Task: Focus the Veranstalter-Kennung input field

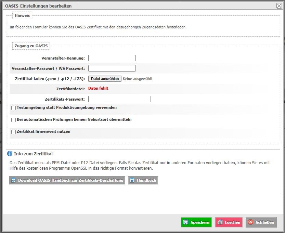Action: pos(112,58)
